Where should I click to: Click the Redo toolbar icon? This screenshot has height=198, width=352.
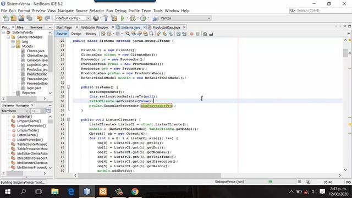[47, 18]
